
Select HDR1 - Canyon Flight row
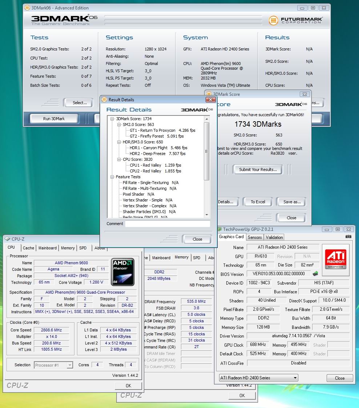click(x=158, y=148)
